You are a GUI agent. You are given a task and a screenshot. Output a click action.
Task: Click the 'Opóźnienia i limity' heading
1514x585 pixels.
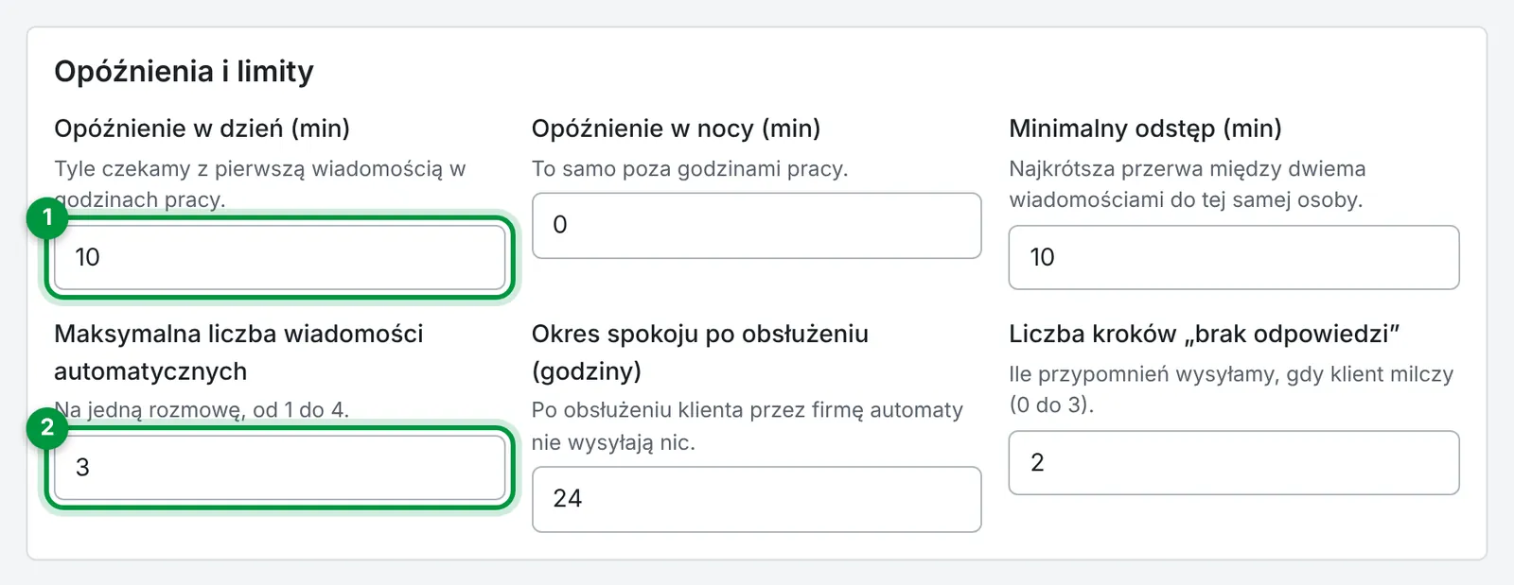[x=184, y=71]
